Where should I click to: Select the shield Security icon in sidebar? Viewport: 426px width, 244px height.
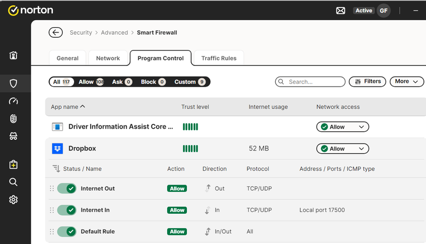14,83
